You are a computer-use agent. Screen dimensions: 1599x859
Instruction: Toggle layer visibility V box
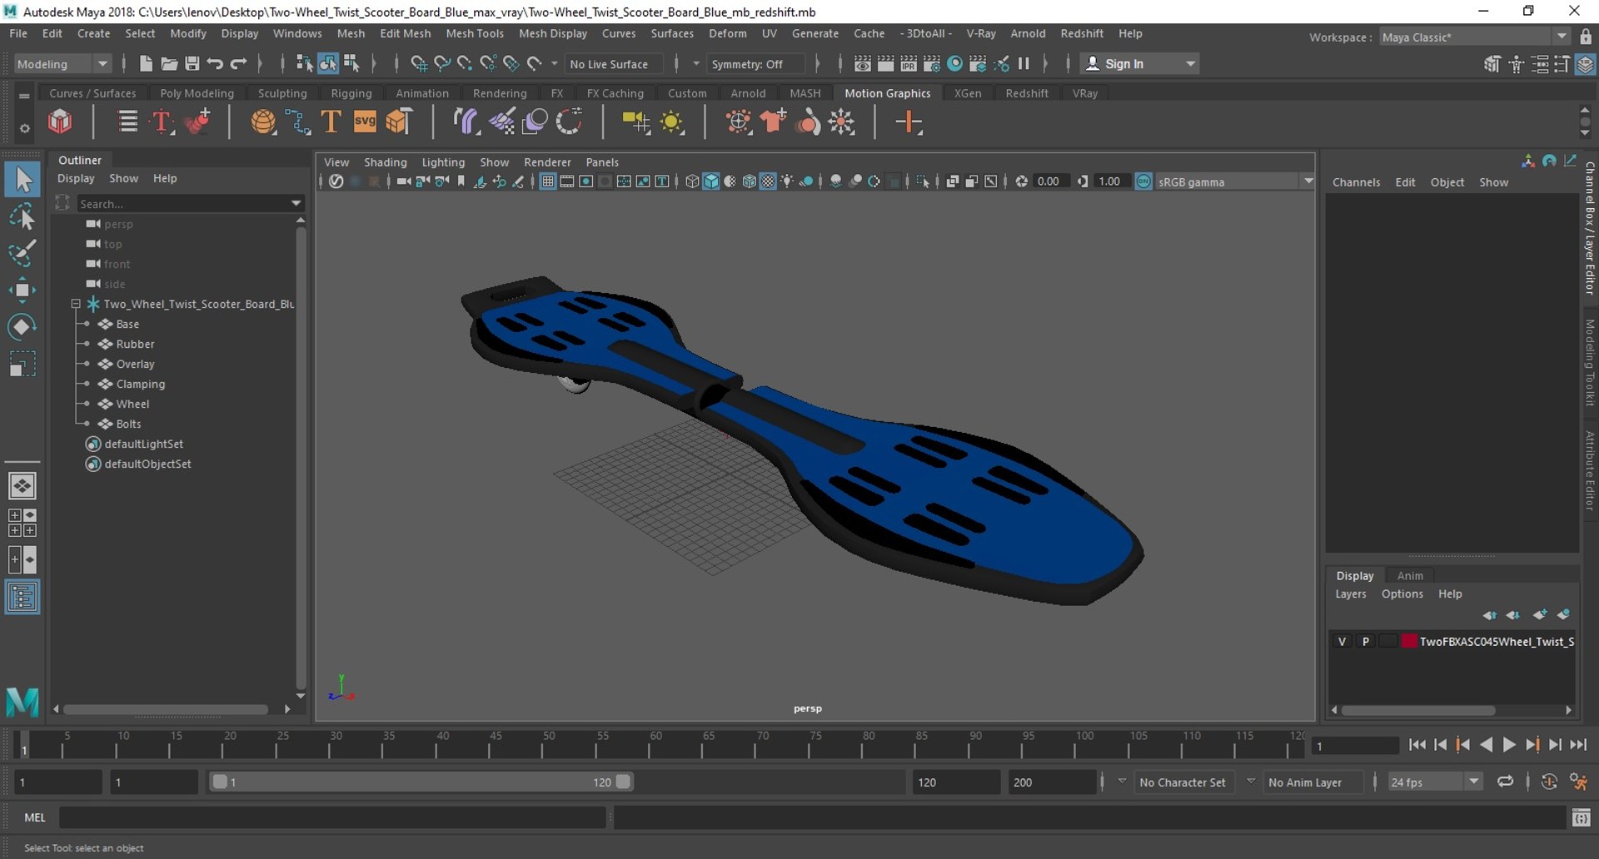point(1342,641)
